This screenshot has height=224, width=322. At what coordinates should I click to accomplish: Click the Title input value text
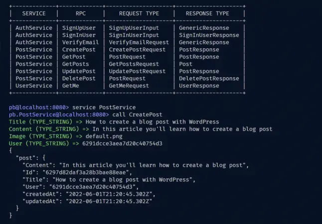pyautogui.click(x=153, y=122)
